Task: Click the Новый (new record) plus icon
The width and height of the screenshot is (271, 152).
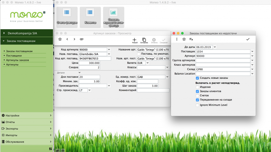Action: tap(135, 39)
